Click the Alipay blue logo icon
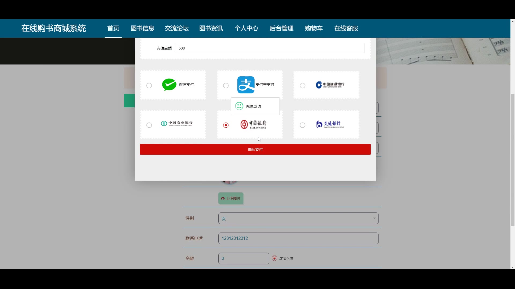515x289 pixels. [x=246, y=85]
